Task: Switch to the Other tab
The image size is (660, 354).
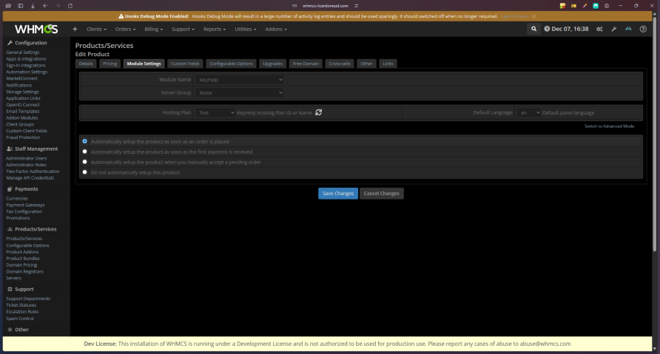Action: (x=366, y=64)
